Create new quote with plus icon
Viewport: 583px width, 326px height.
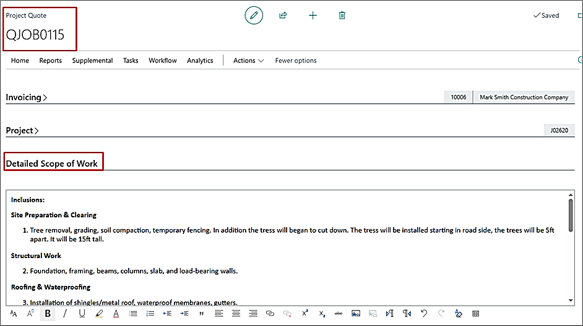click(313, 15)
